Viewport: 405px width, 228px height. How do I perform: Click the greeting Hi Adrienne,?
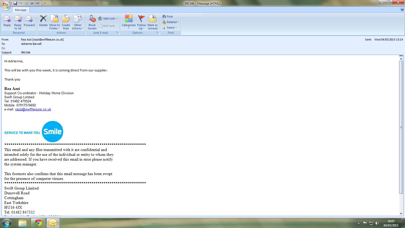14,61
